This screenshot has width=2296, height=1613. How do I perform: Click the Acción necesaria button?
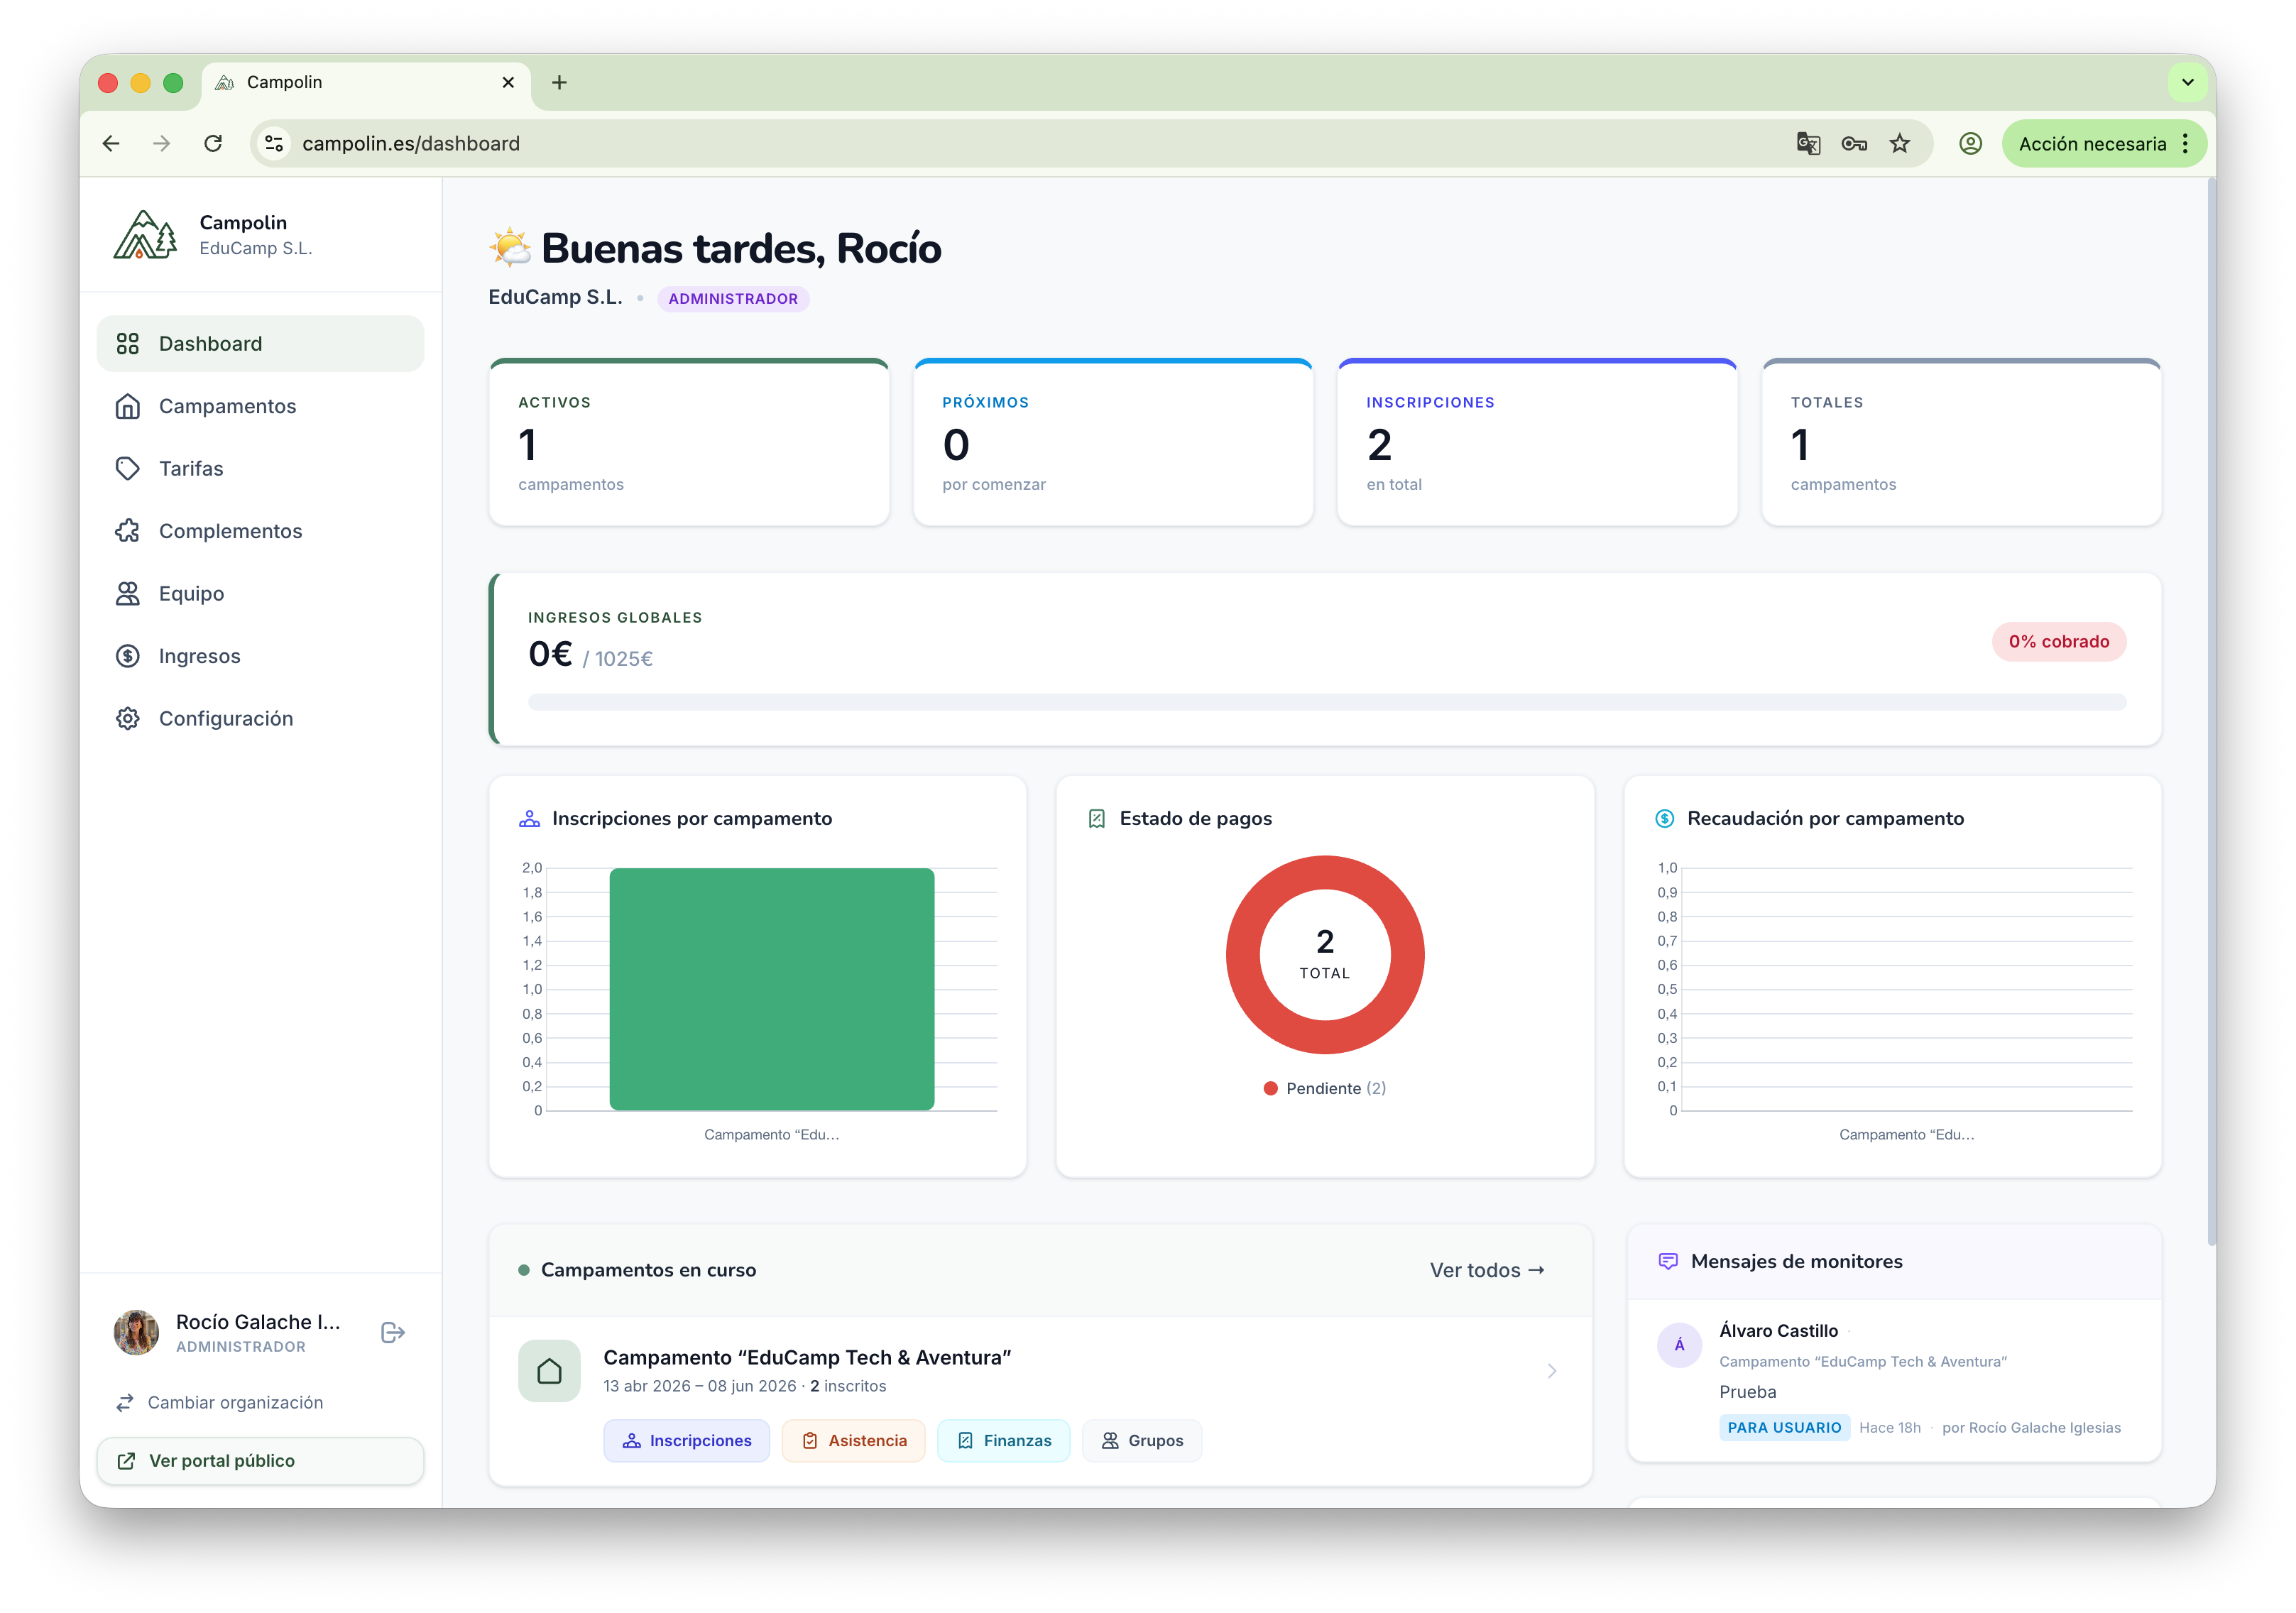(x=2092, y=144)
